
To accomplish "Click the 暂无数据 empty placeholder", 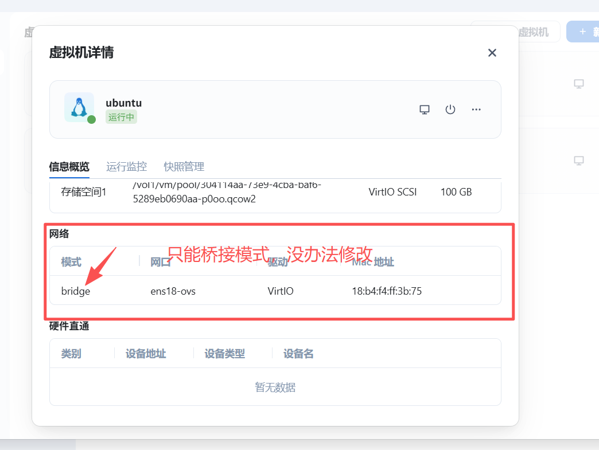I will click(x=275, y=388).
